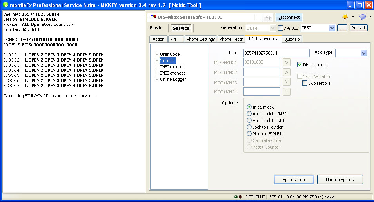
Task: Open the star icon dropdown arrow
Action: pos(353,17)
